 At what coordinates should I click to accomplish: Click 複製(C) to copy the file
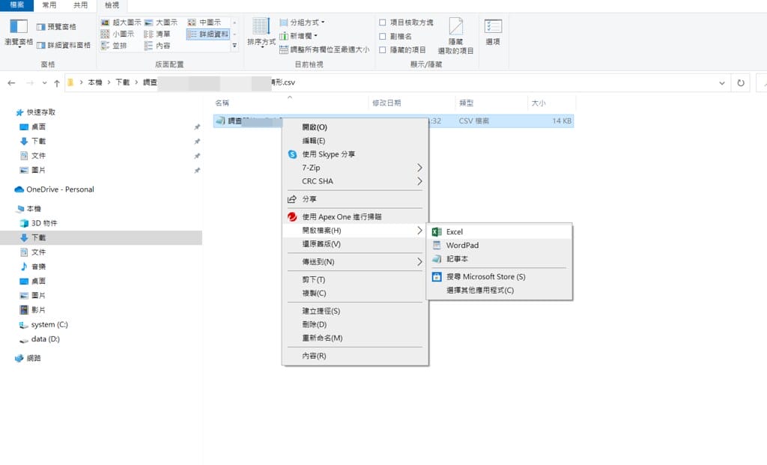(355, 294)
